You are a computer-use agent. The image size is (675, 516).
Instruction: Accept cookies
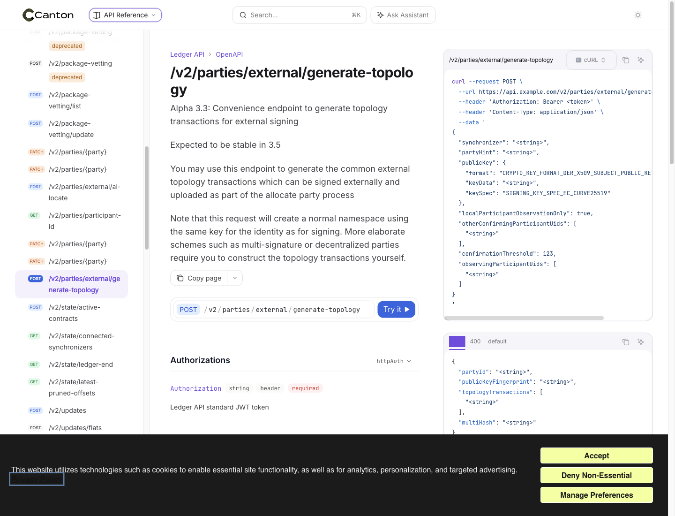tap(597, 455)
